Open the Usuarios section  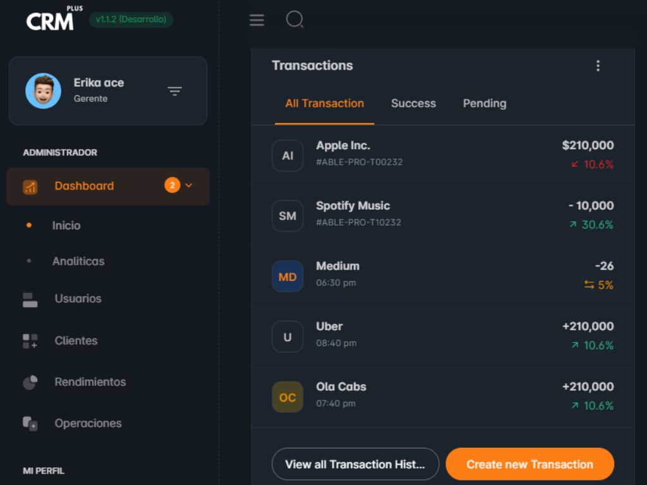[x=78, y=299]
